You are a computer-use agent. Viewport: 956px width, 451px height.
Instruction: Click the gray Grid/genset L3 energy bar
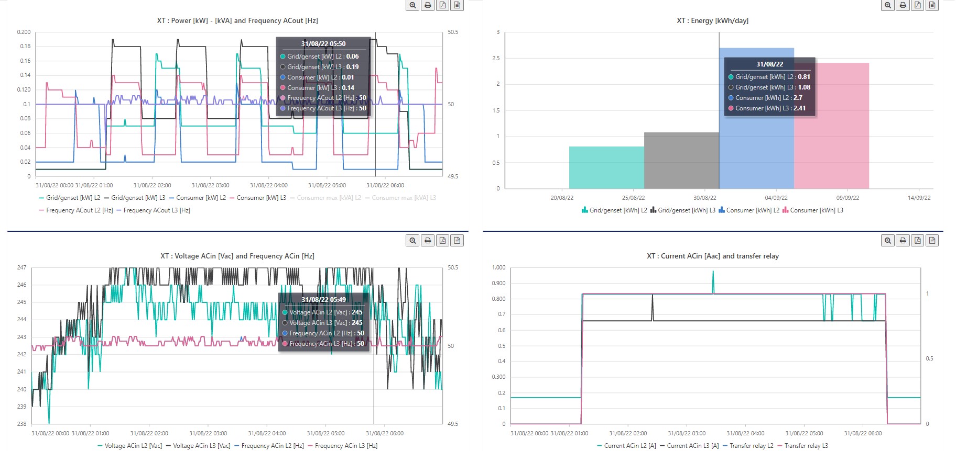[x=681, y=161]
